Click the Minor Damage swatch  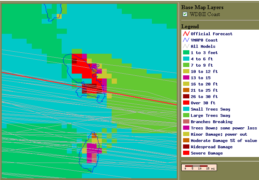(186, 134)
